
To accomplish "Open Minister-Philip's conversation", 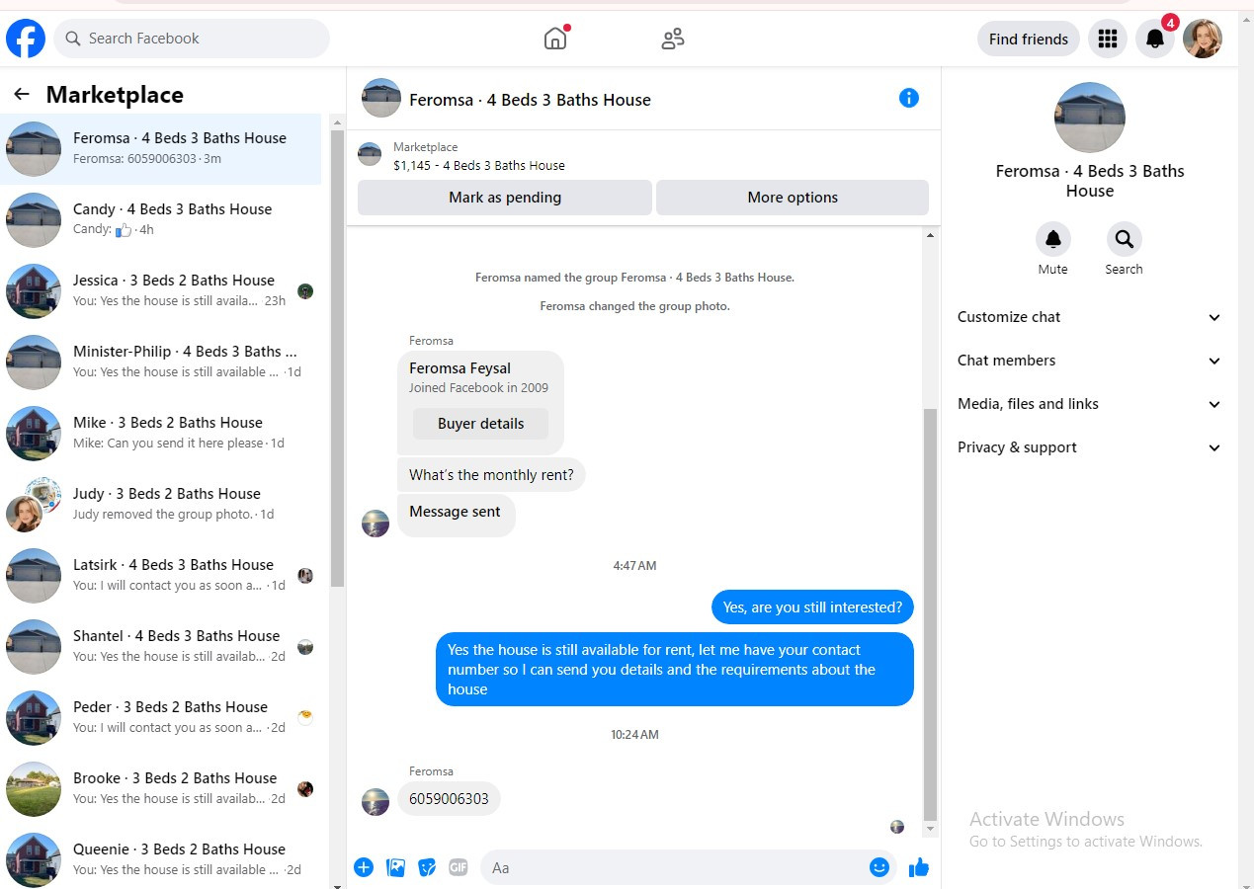I will 161,363.
